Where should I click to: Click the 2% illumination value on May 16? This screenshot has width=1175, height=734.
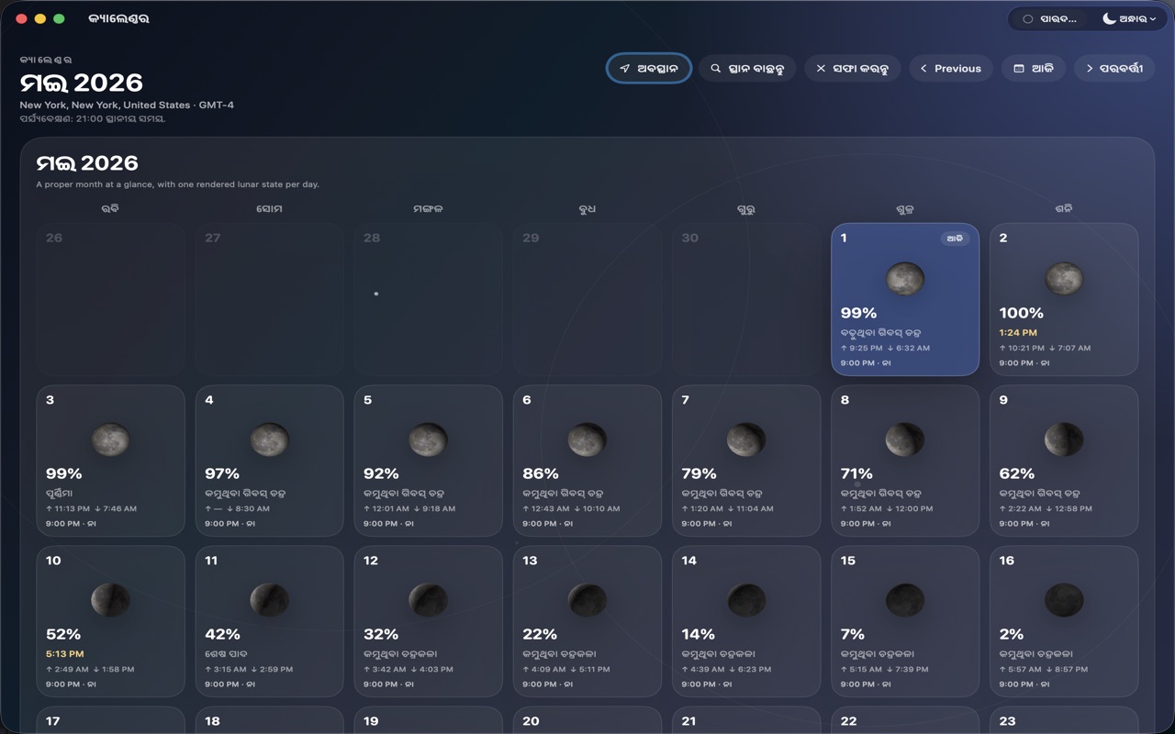tap(1012, 634)
